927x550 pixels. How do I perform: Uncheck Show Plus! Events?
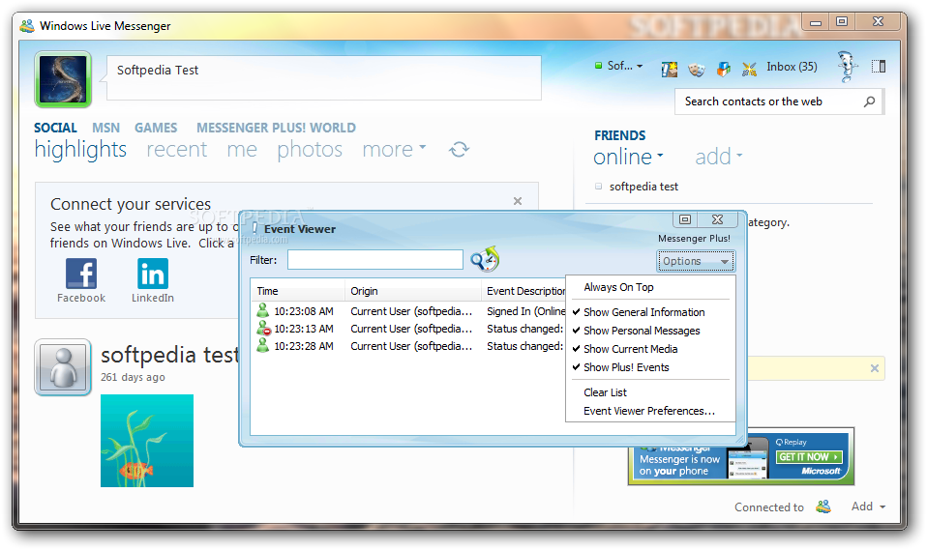(650, 367)
